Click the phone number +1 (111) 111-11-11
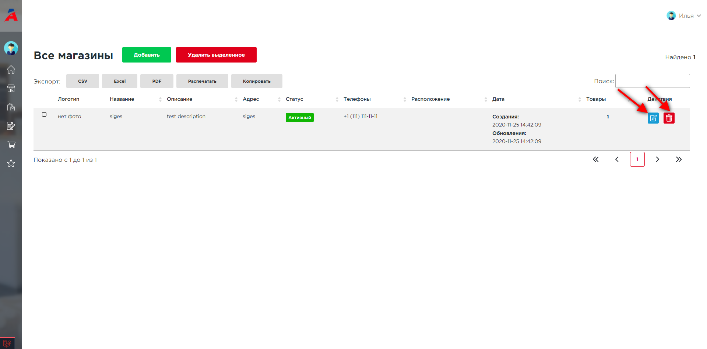 pyautogui.click(x=360, y=116)
